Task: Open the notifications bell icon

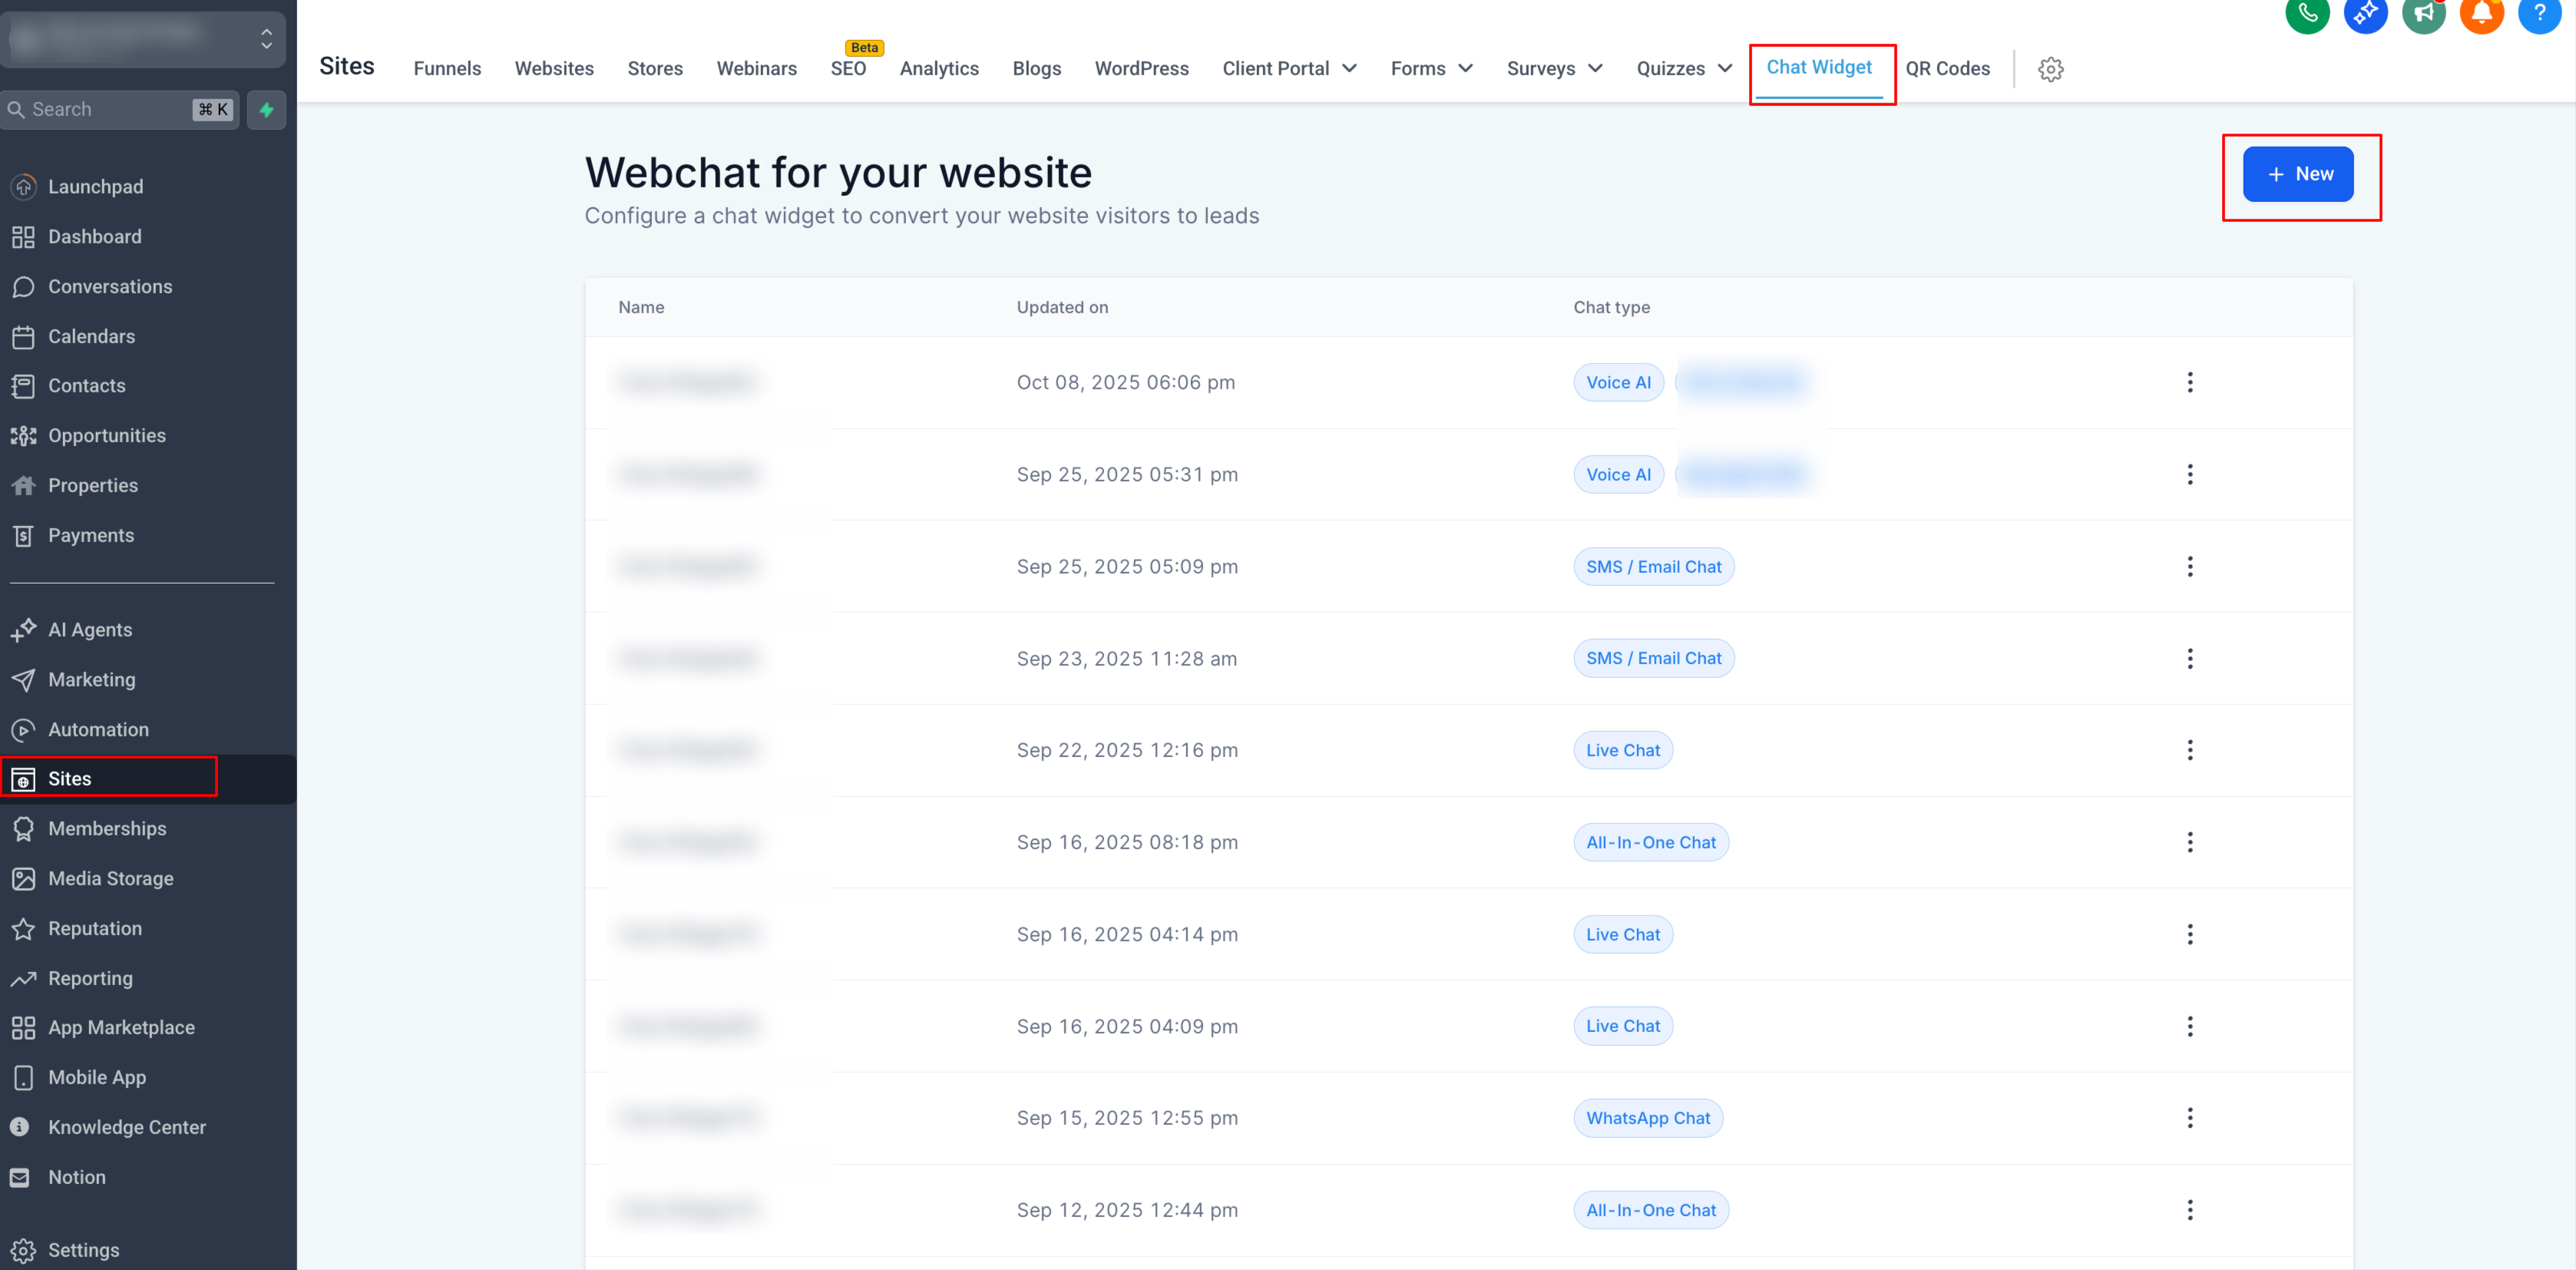Action: [2481, 14]
